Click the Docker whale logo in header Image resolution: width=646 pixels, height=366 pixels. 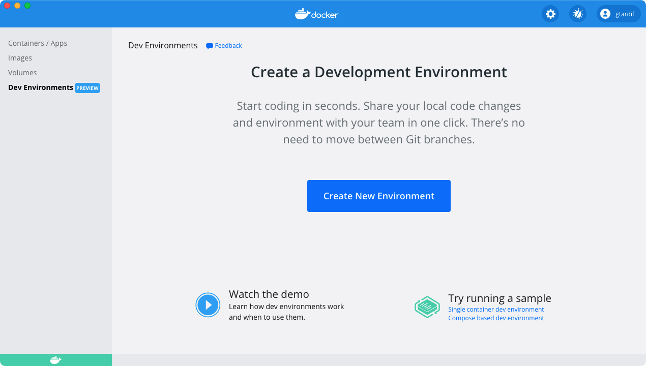coord(302,14)
